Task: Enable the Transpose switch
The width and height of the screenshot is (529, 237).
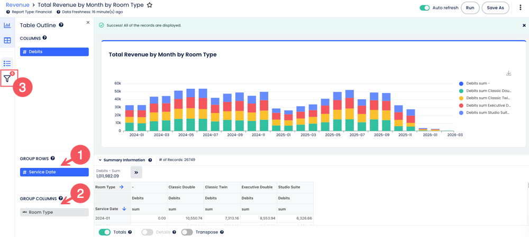Action: coord(187,232)
